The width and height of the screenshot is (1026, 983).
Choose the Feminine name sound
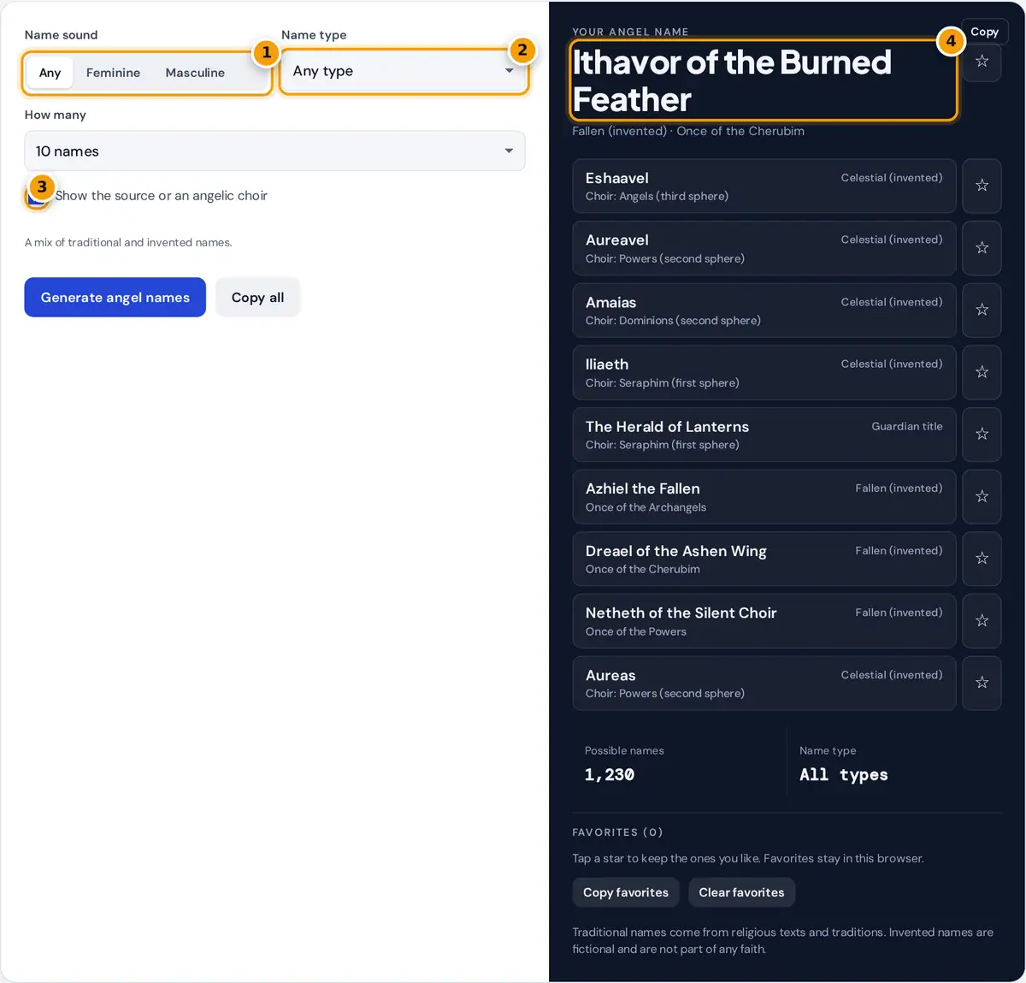pyautogui.click(x=113, y=73)
